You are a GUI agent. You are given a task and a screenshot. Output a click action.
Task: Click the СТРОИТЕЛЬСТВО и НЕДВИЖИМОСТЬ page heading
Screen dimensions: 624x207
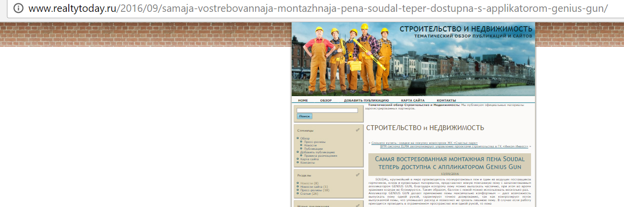(425, 128)
